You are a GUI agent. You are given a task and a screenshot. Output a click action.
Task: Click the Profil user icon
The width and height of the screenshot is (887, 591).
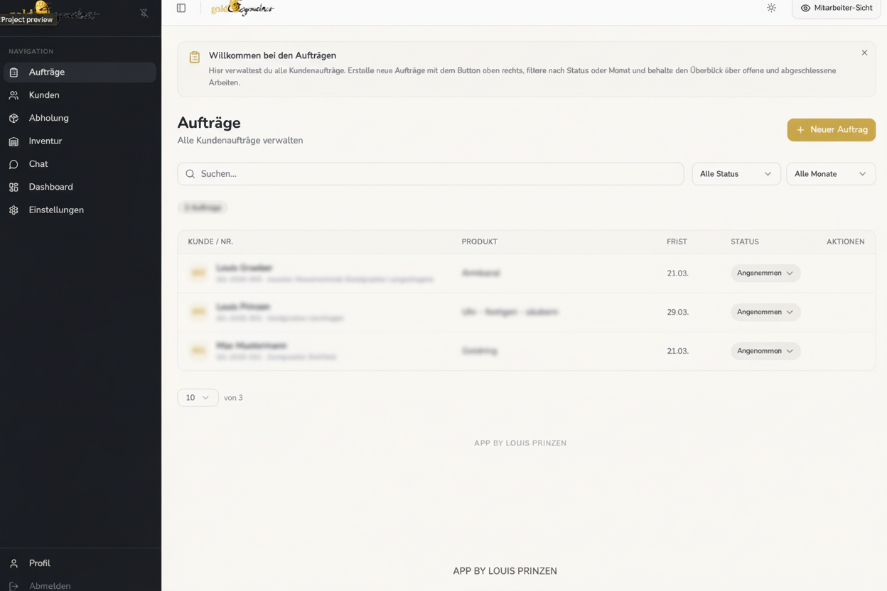click(14, 563)
